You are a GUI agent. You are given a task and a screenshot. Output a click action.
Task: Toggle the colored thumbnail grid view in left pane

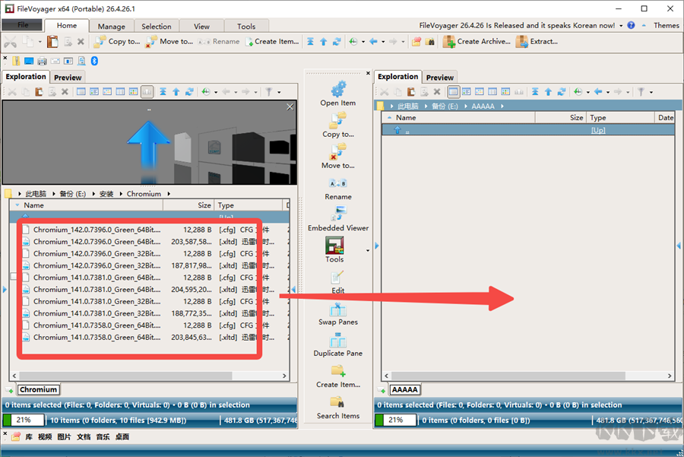click(x=134, y=92)
